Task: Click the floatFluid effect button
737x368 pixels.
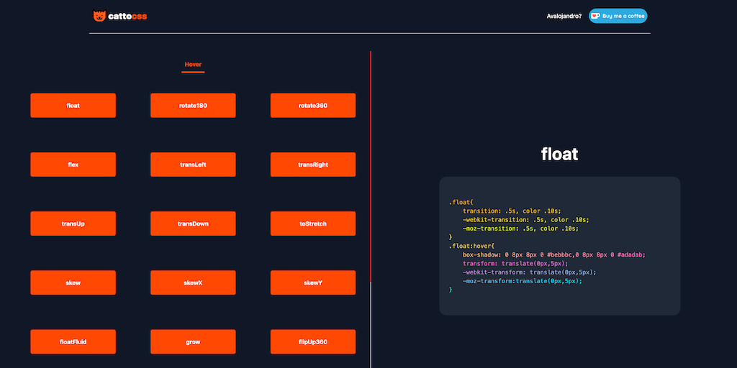Action: click(x=73, y=341)
